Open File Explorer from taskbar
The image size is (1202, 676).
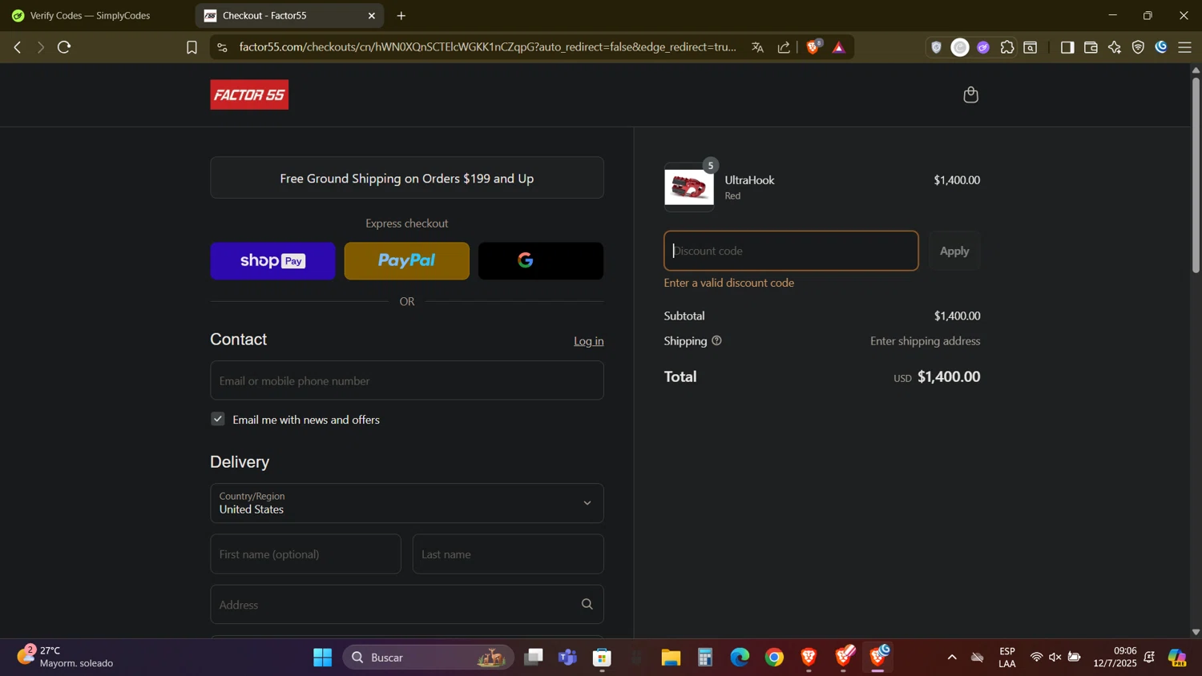[x=671, y=658]
